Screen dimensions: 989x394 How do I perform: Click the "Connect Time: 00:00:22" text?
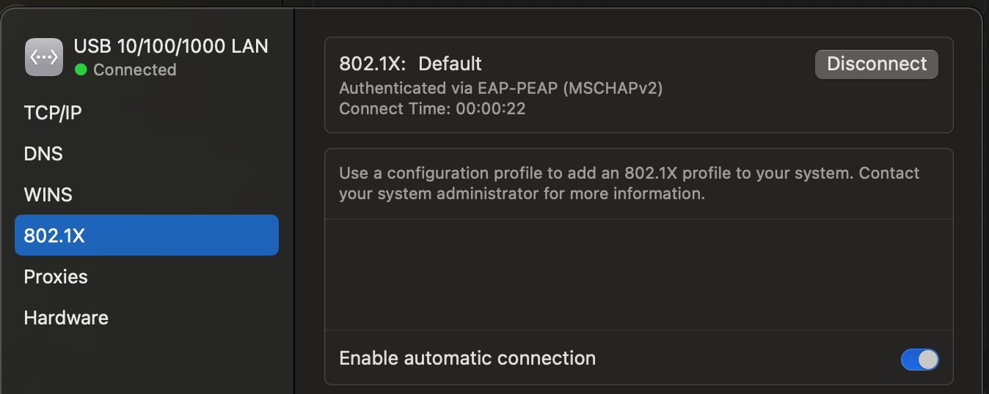click(x=432, y=109)
